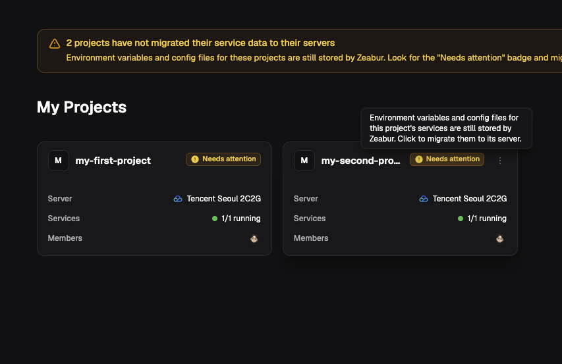Click the Members label in my-first-project
The height and width of the screenshot is (364, 562).
(x=65, y=238)
